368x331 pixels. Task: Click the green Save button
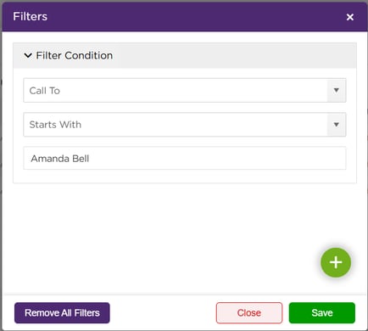[322, 313]
